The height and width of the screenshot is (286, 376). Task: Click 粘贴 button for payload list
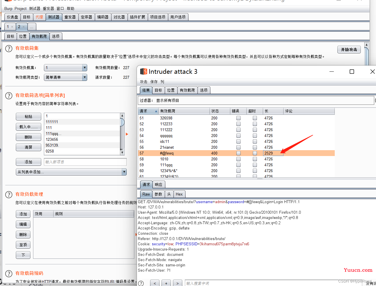(x=28, y=117)
